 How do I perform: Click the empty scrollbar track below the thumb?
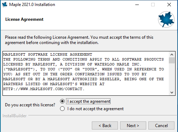point(172,77)
